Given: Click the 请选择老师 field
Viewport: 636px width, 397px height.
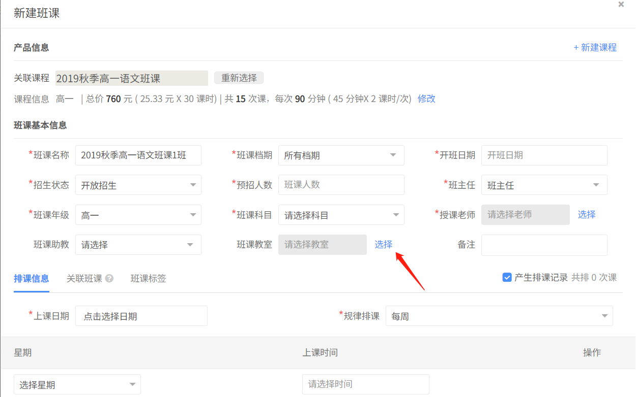Looking at the screenshot, I should click(x=526, y=215).
